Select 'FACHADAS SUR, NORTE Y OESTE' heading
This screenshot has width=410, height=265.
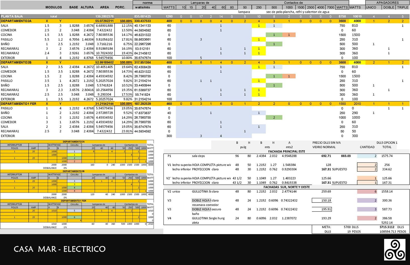(286, 187)
